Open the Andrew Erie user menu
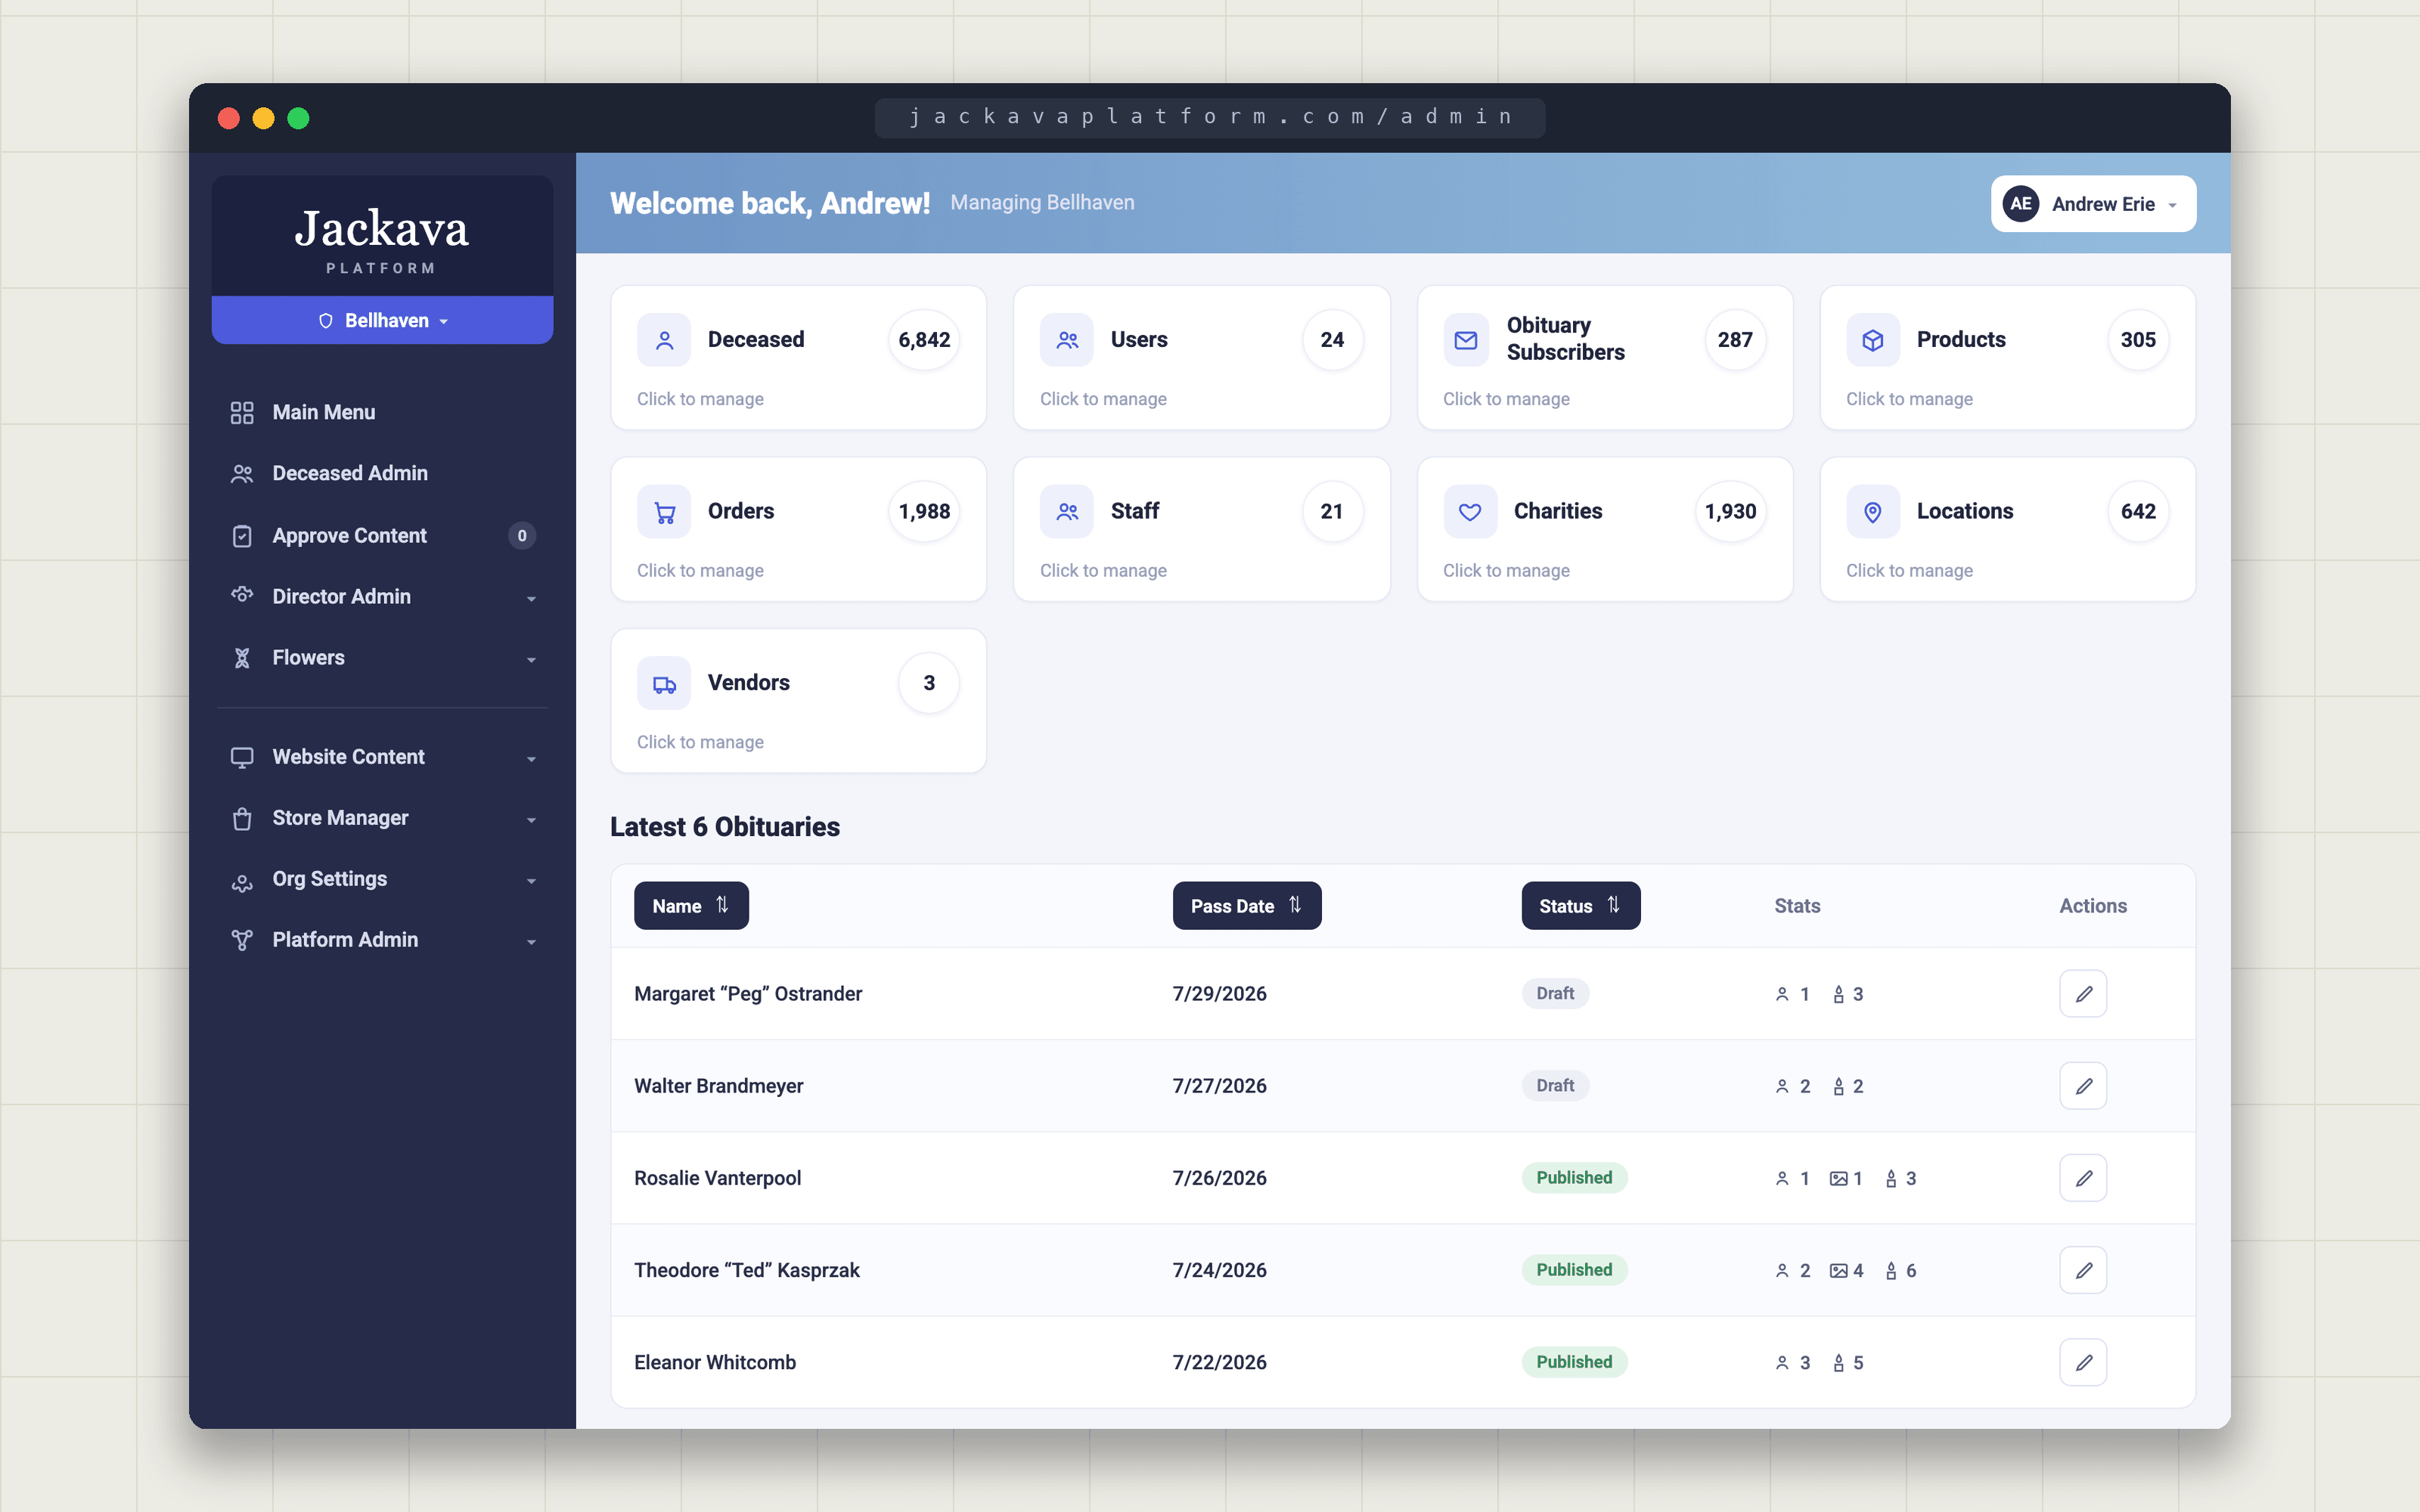This screenshot has height=1512, width=2420. (2093, 204)
